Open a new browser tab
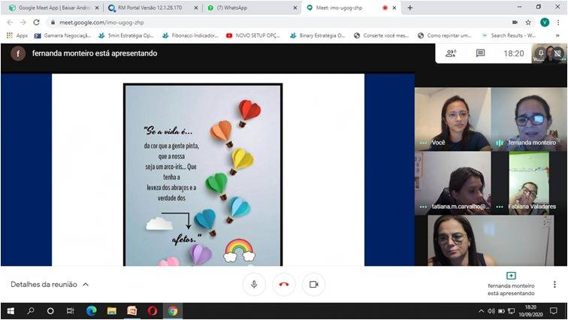568x320 pixels. 409,8
